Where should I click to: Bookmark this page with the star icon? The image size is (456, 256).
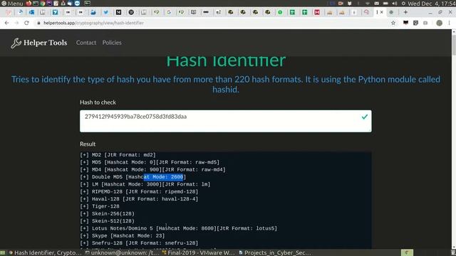coord(393,23)
